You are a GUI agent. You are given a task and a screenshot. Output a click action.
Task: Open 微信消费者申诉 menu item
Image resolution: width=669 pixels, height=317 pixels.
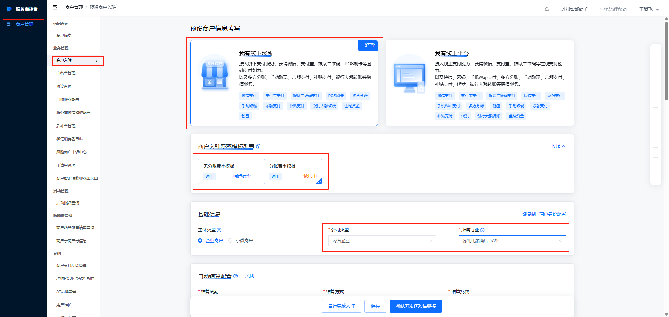[x=70, y=139]
